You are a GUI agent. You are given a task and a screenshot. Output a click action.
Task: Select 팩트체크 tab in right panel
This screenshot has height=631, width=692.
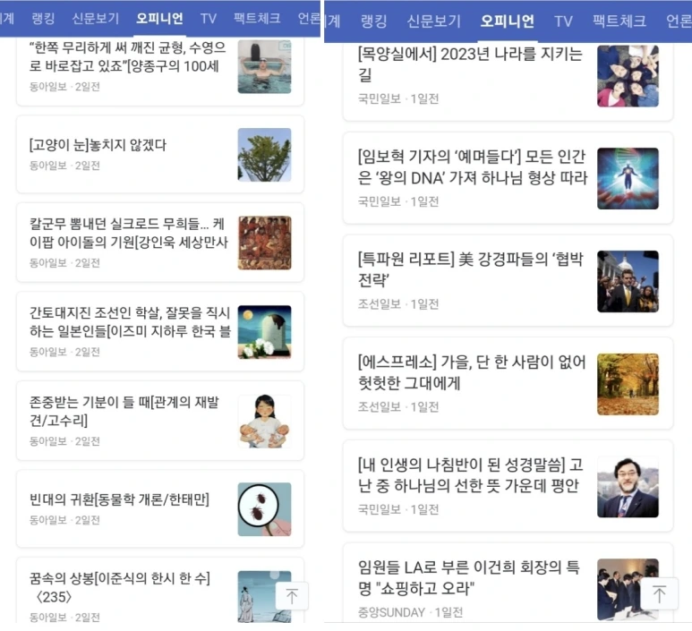point(619,21)
